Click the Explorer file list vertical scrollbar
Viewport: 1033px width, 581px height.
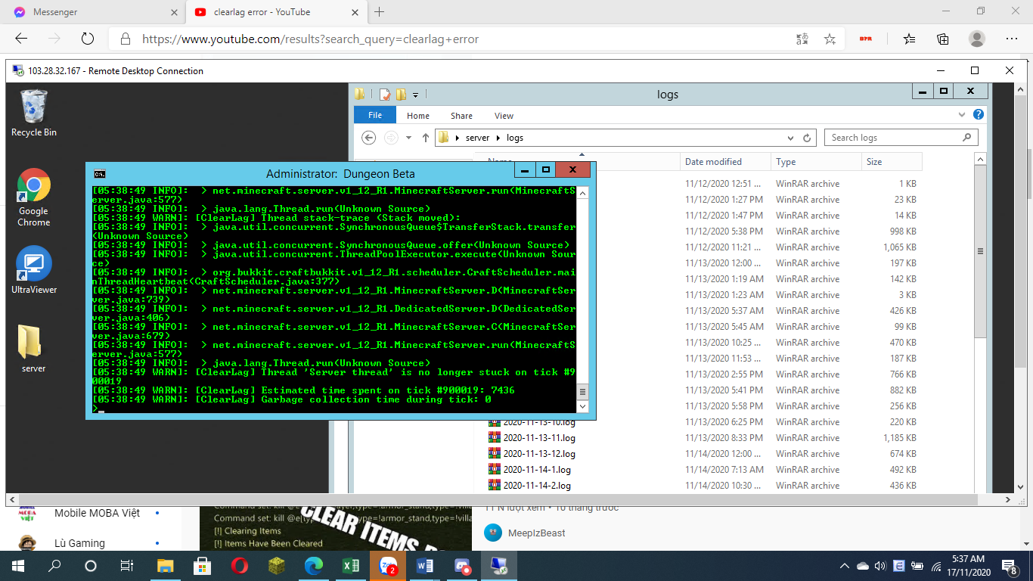980,250
